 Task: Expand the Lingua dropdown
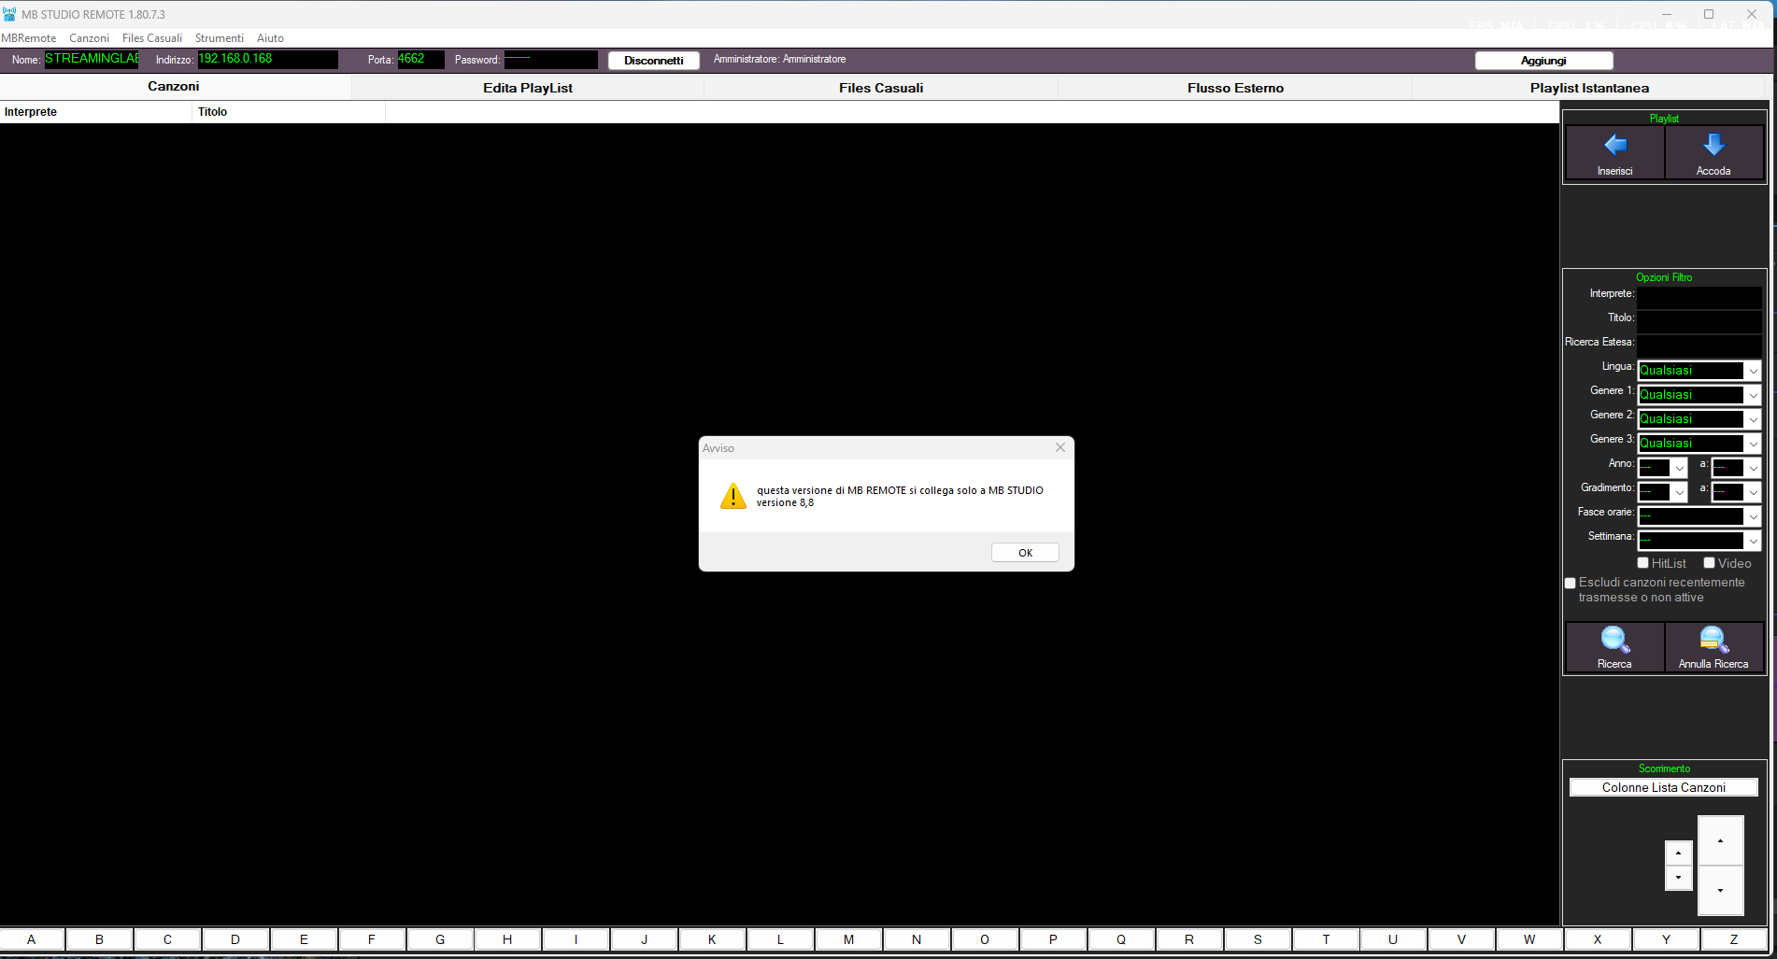1753,372
